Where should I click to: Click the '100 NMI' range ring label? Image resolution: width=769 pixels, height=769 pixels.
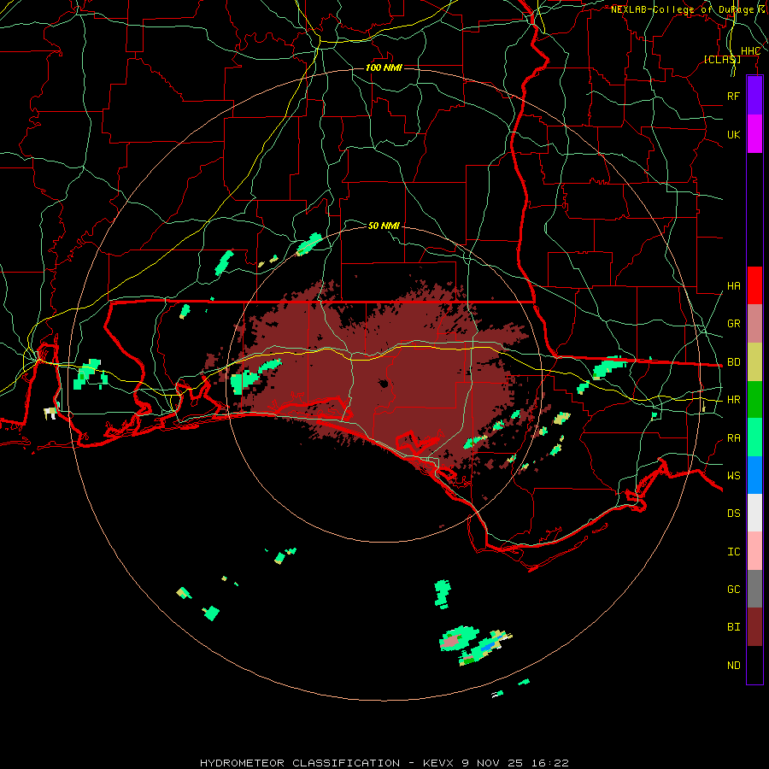384,68
